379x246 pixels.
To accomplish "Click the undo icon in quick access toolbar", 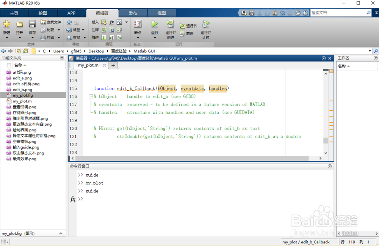I will click(282, 13).
